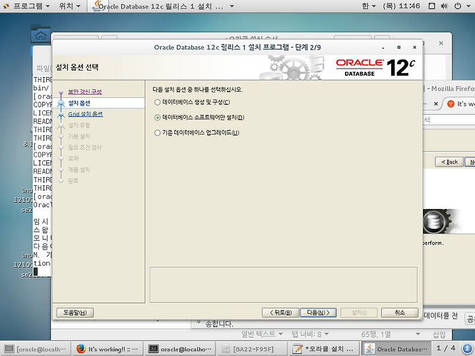Select the upgrade existing database option (U)

pos(197,133)
